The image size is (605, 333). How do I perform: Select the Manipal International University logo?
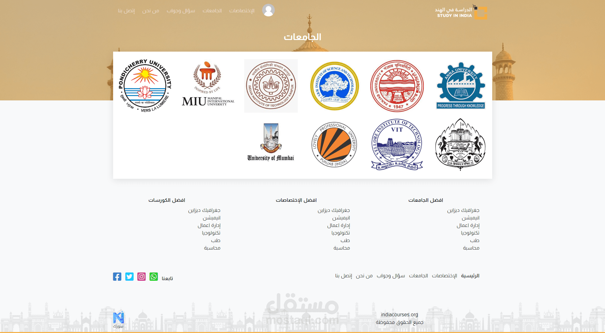(x=208, y=84)
